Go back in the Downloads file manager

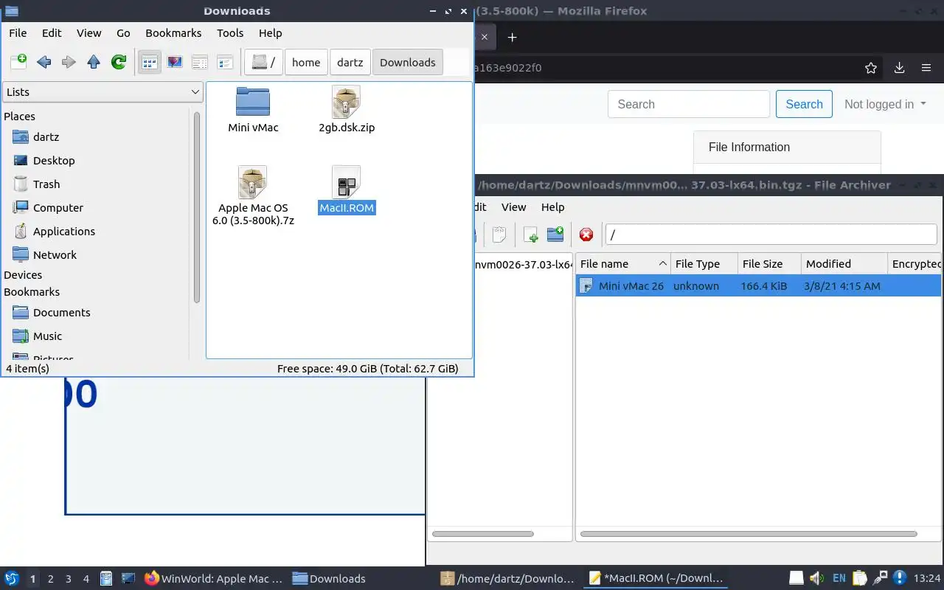[44, 62]
